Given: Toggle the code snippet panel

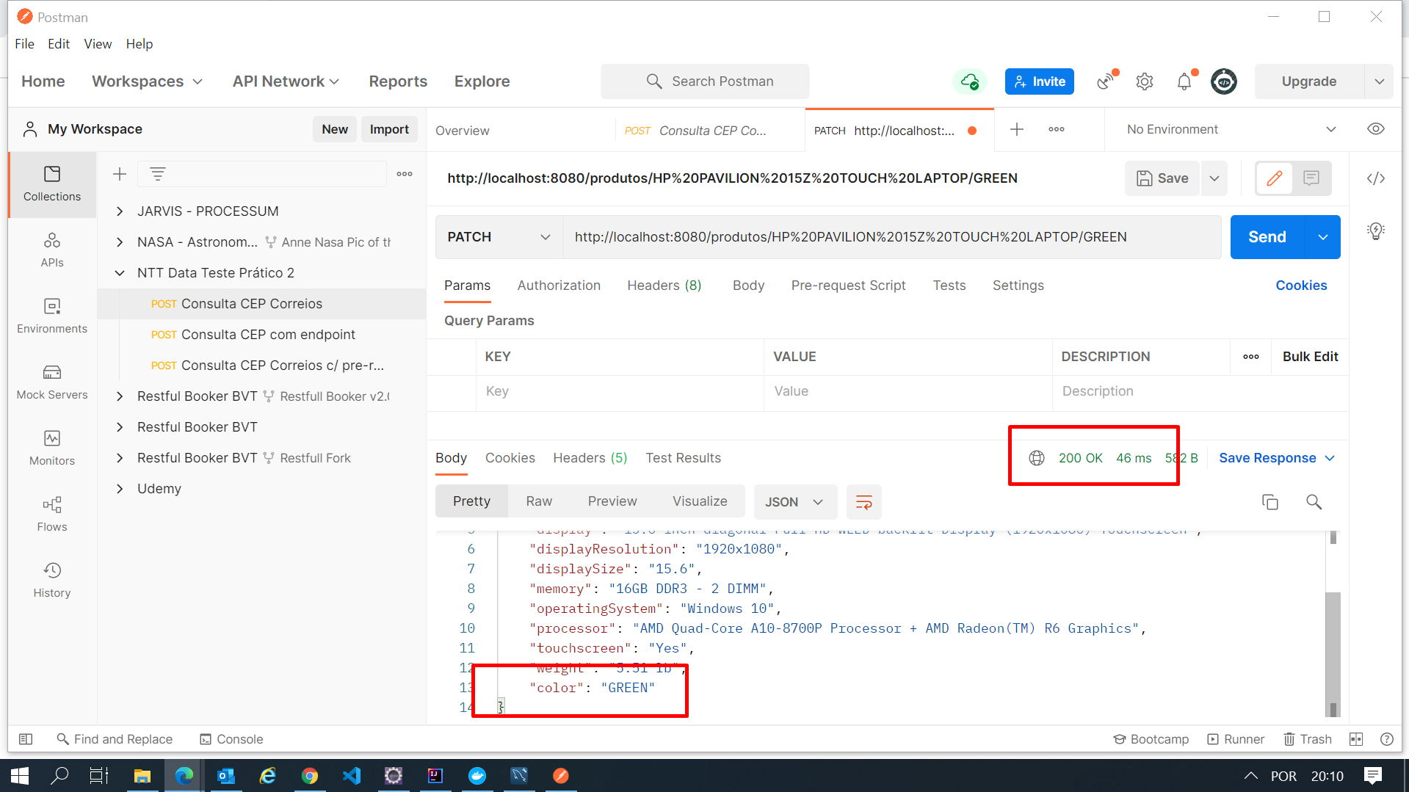Looking at the screenshot, I should point(1376,178).
